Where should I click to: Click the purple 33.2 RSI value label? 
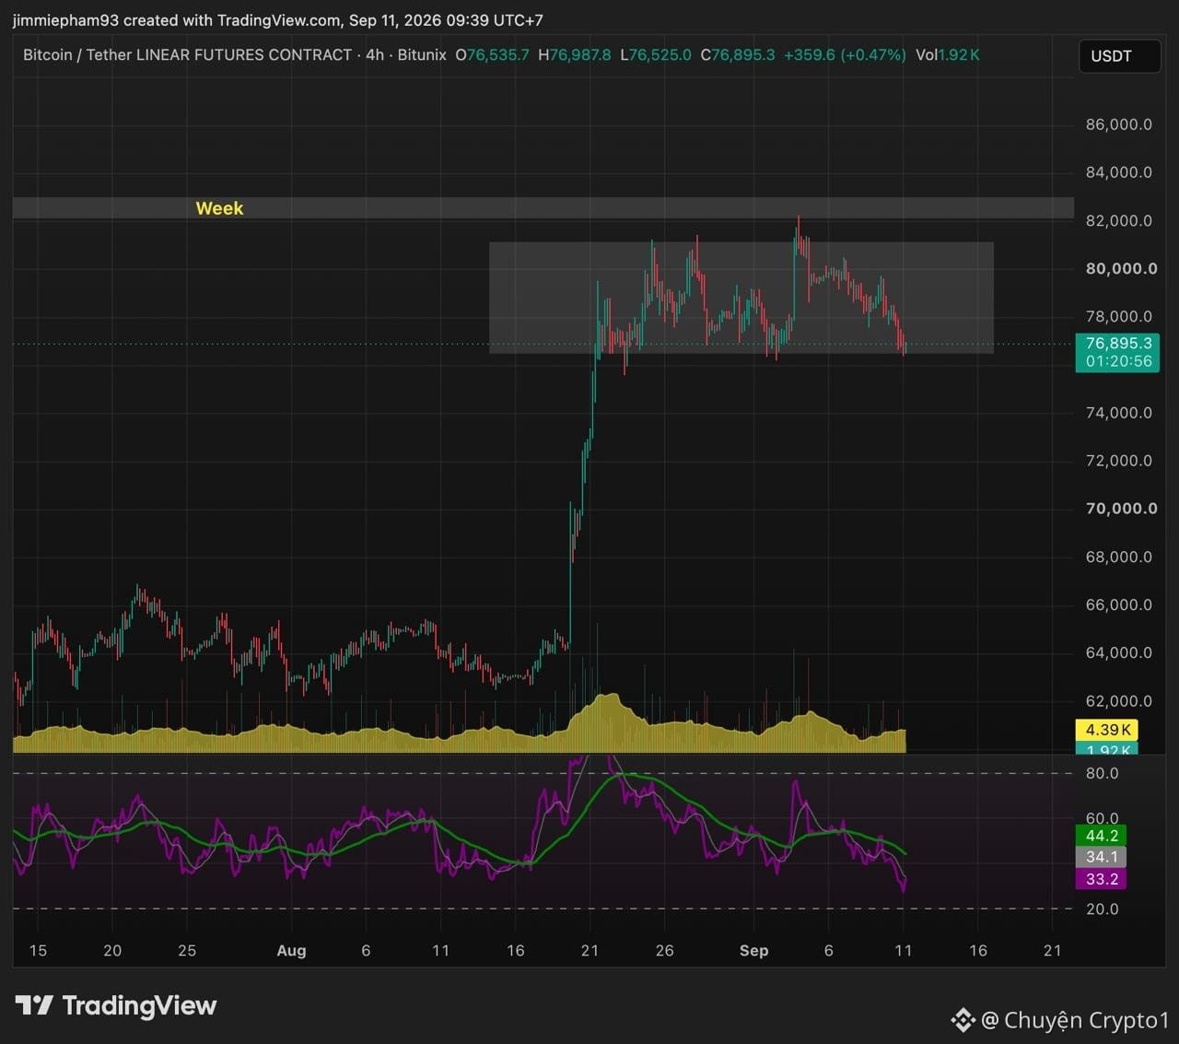tap(1102, 879)
